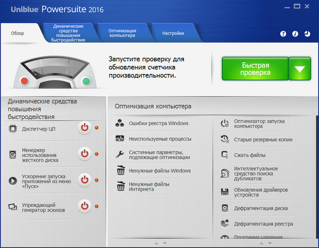The height and width of the screenshot is (248, 319).
Task: Open Динамические средства повышения быстродействия tab
Action: (69, 33)
